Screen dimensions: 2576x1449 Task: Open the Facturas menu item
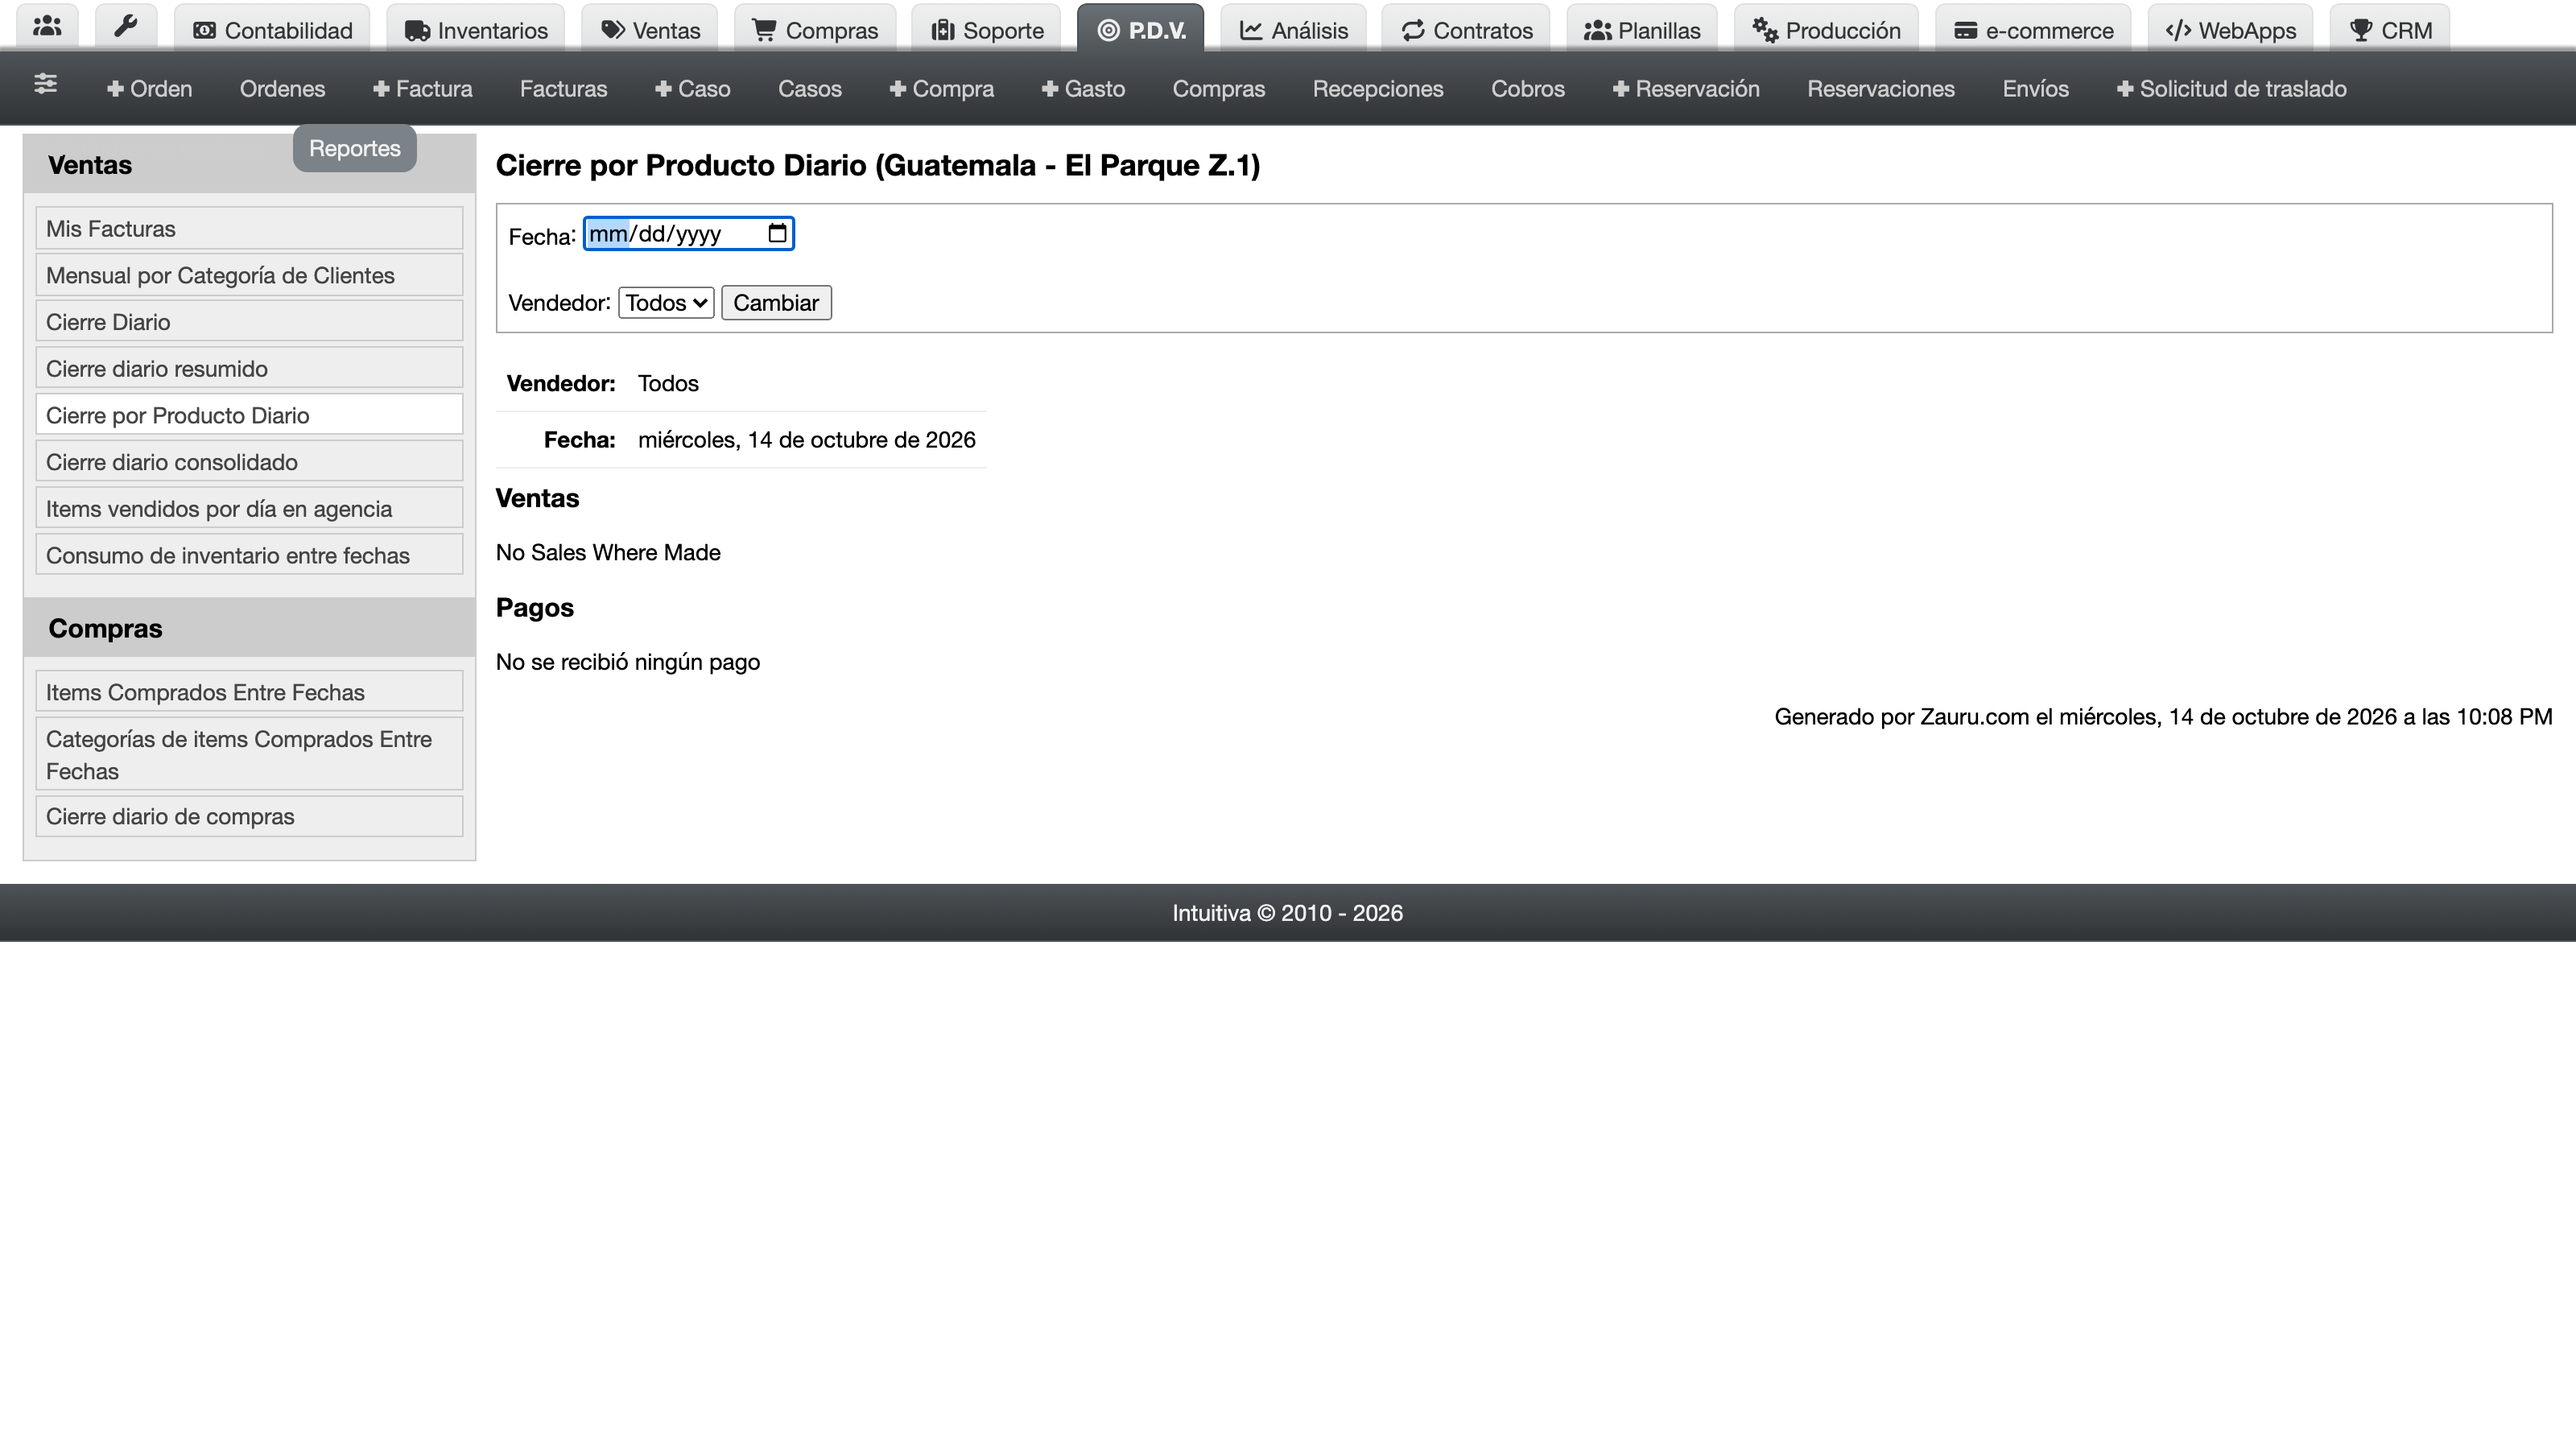tap(563, 89)
